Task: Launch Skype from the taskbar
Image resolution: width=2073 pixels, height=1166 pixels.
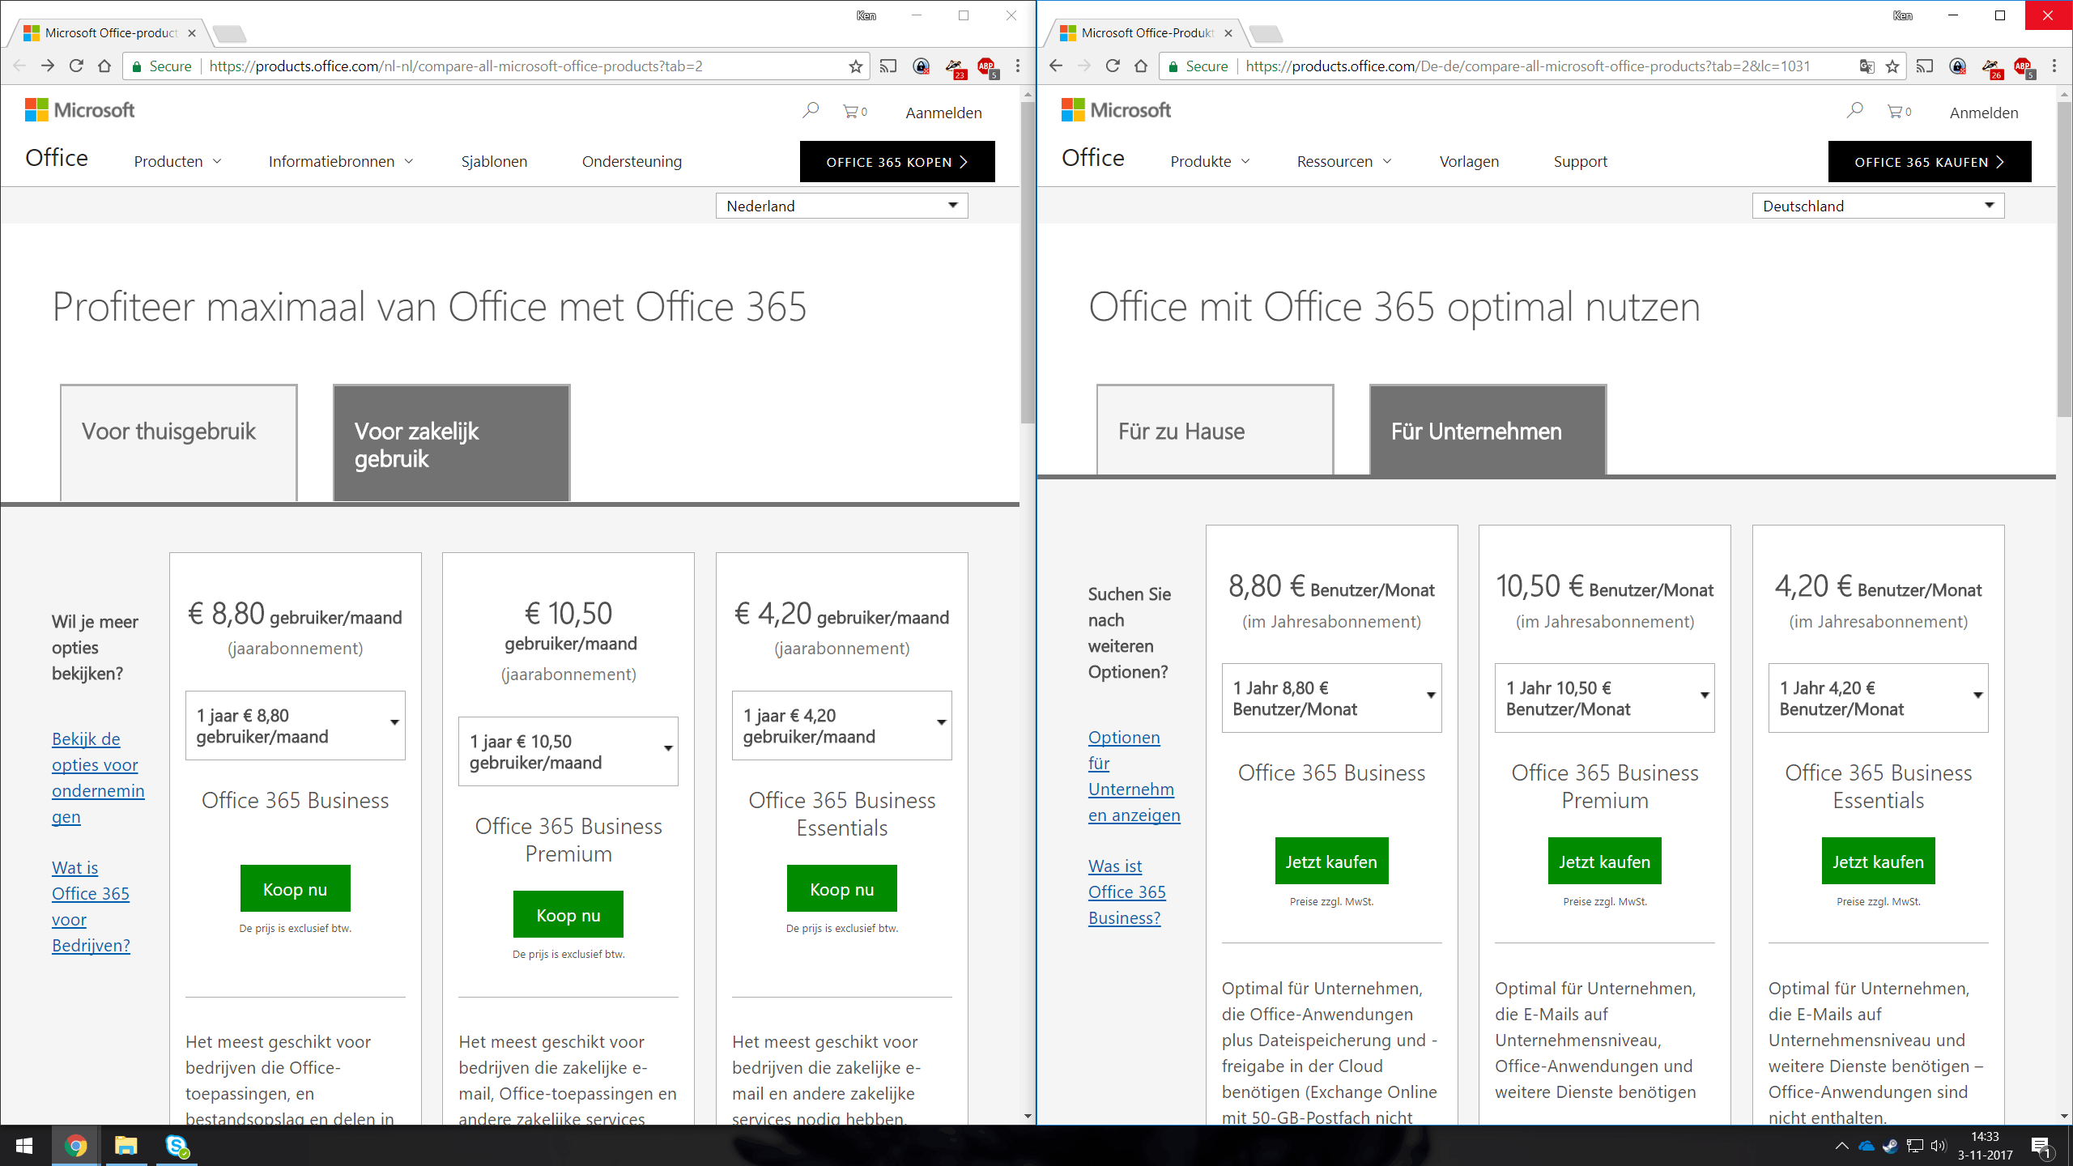Action: [177, 1146]
